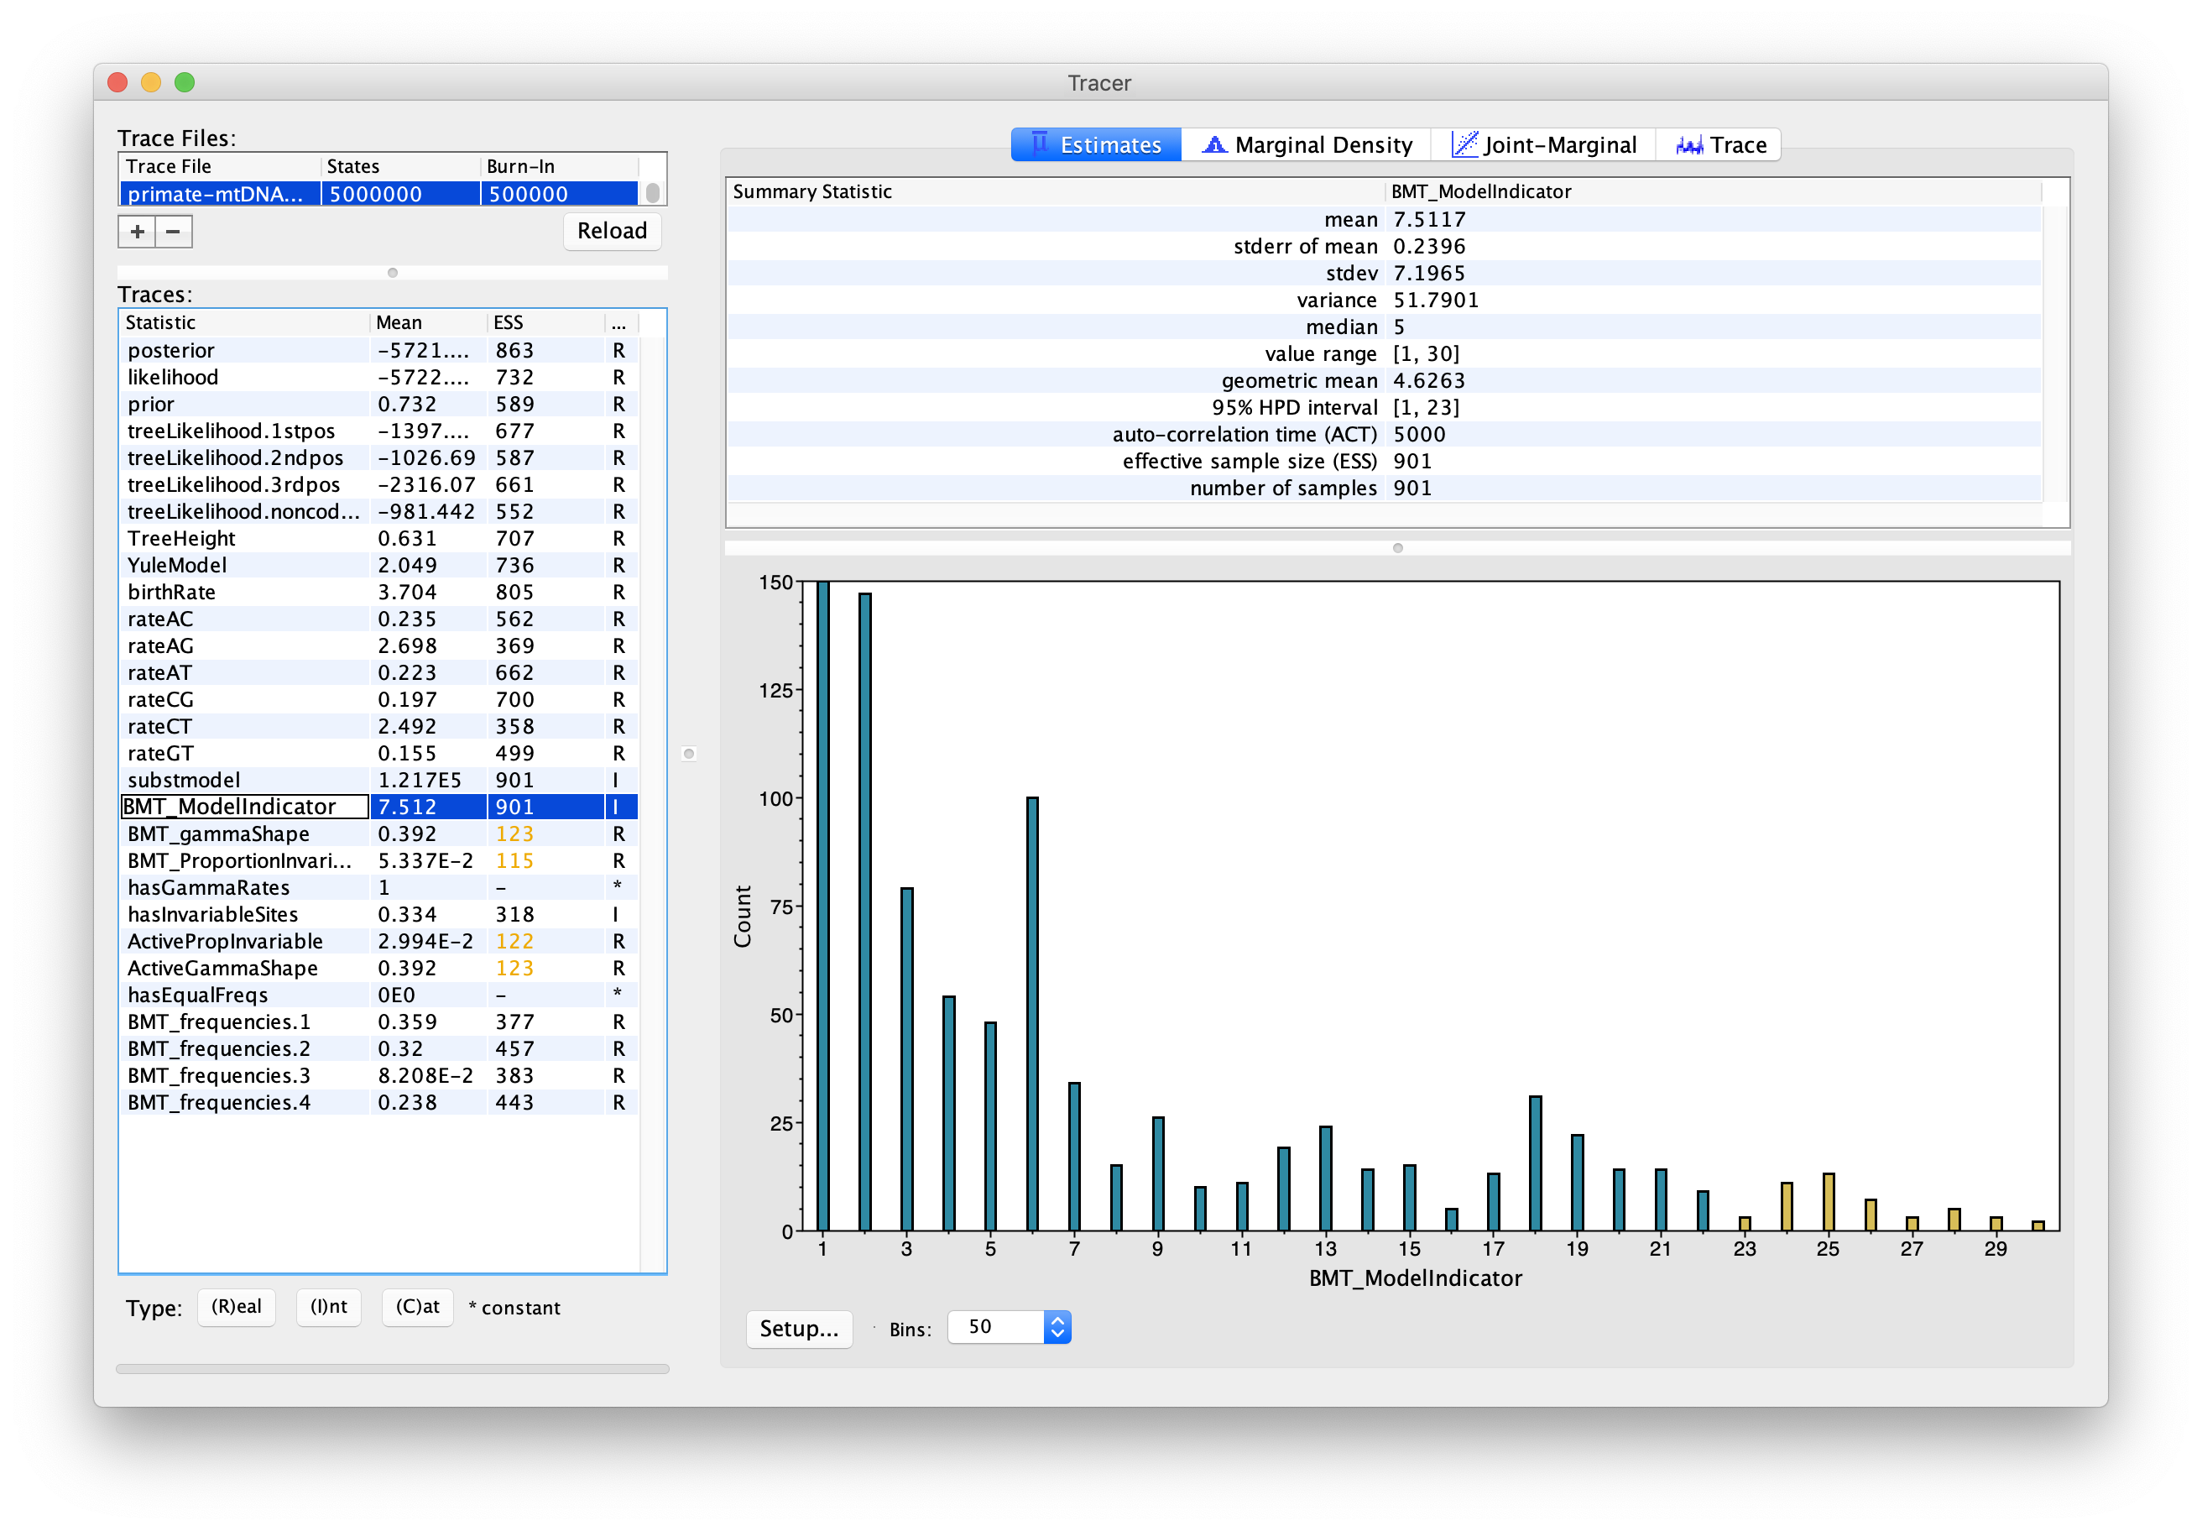Click the Marginal Density bell curve icon
2202x1531 pixels.
1214,145
